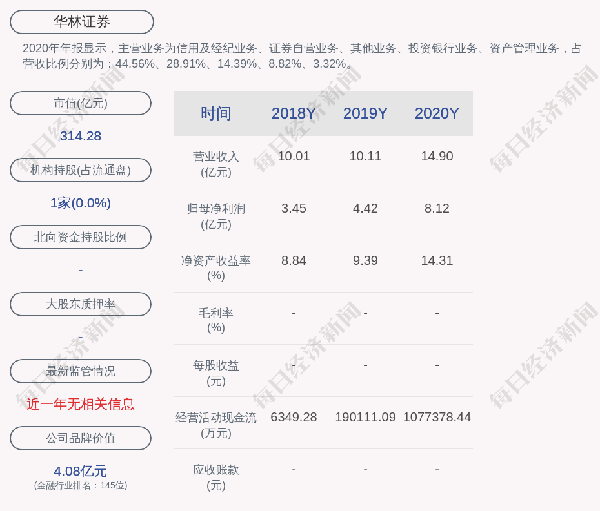
Task: Click the 金融行业排名：145位 note
Action: point(81,485)
